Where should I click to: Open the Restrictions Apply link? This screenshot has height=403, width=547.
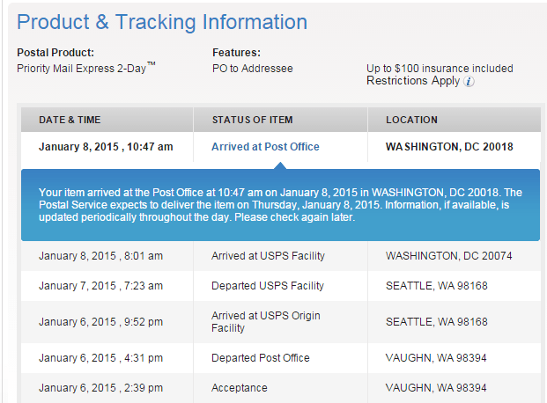pyautogui.click(x=413, y=81)
